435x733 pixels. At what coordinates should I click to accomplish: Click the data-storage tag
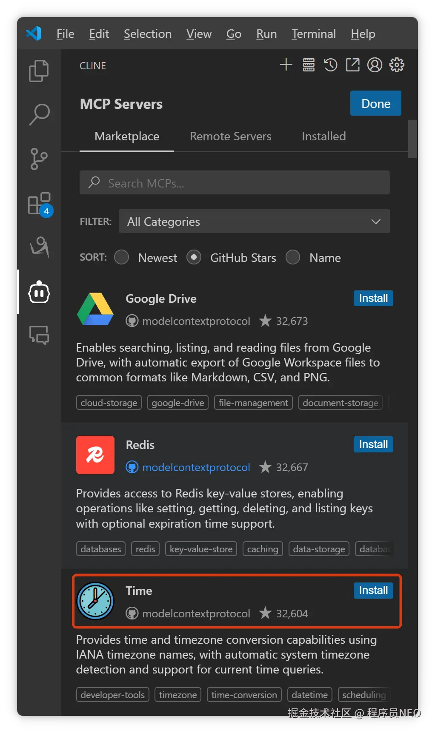click(319, 549)
